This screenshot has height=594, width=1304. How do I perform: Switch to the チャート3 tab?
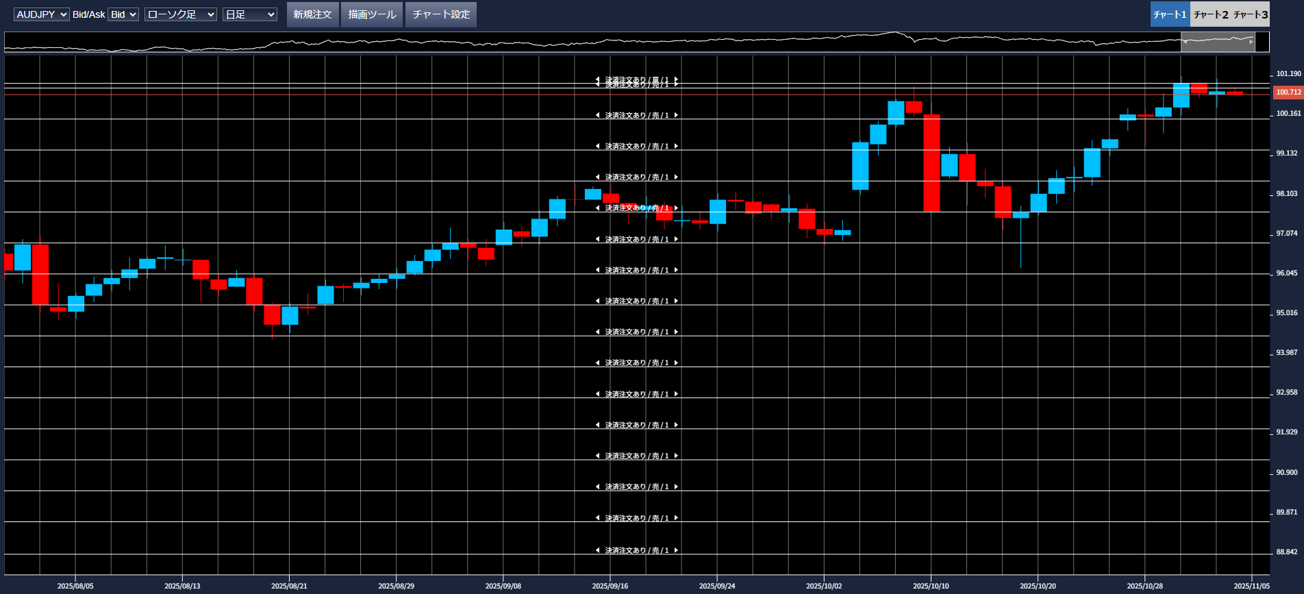pos(1251,14)
